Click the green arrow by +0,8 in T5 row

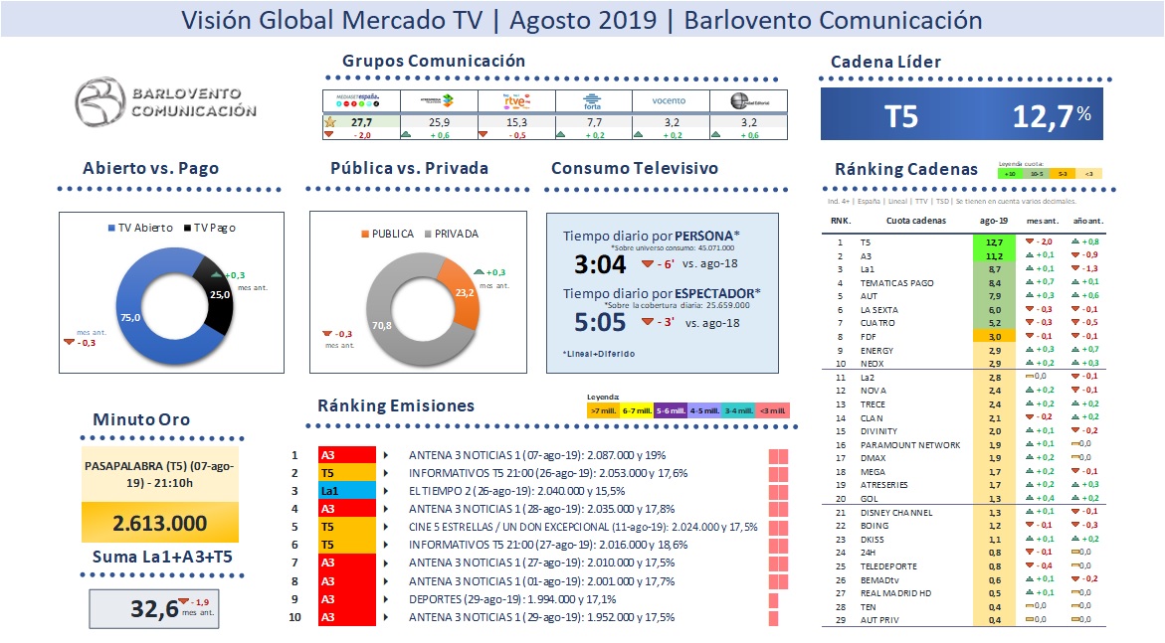point(1075,241)
